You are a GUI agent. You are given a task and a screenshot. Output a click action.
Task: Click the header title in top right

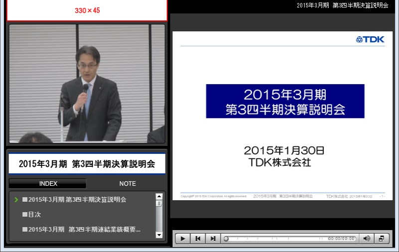(x=343, y=5)
